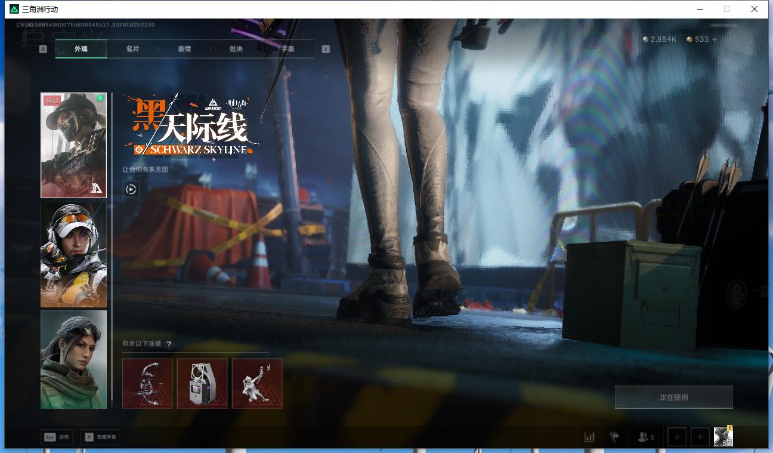Add currency using the plus icon

(715, 39)
